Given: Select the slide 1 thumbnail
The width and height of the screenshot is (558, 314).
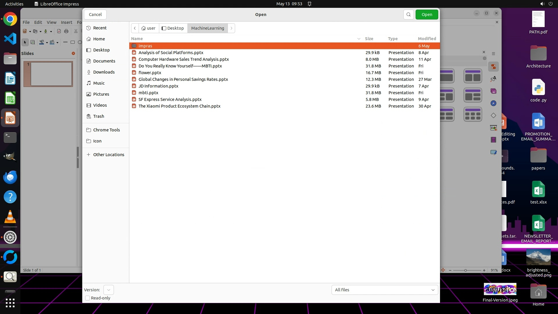Looking at the screenshot, I should click(51, 74).
